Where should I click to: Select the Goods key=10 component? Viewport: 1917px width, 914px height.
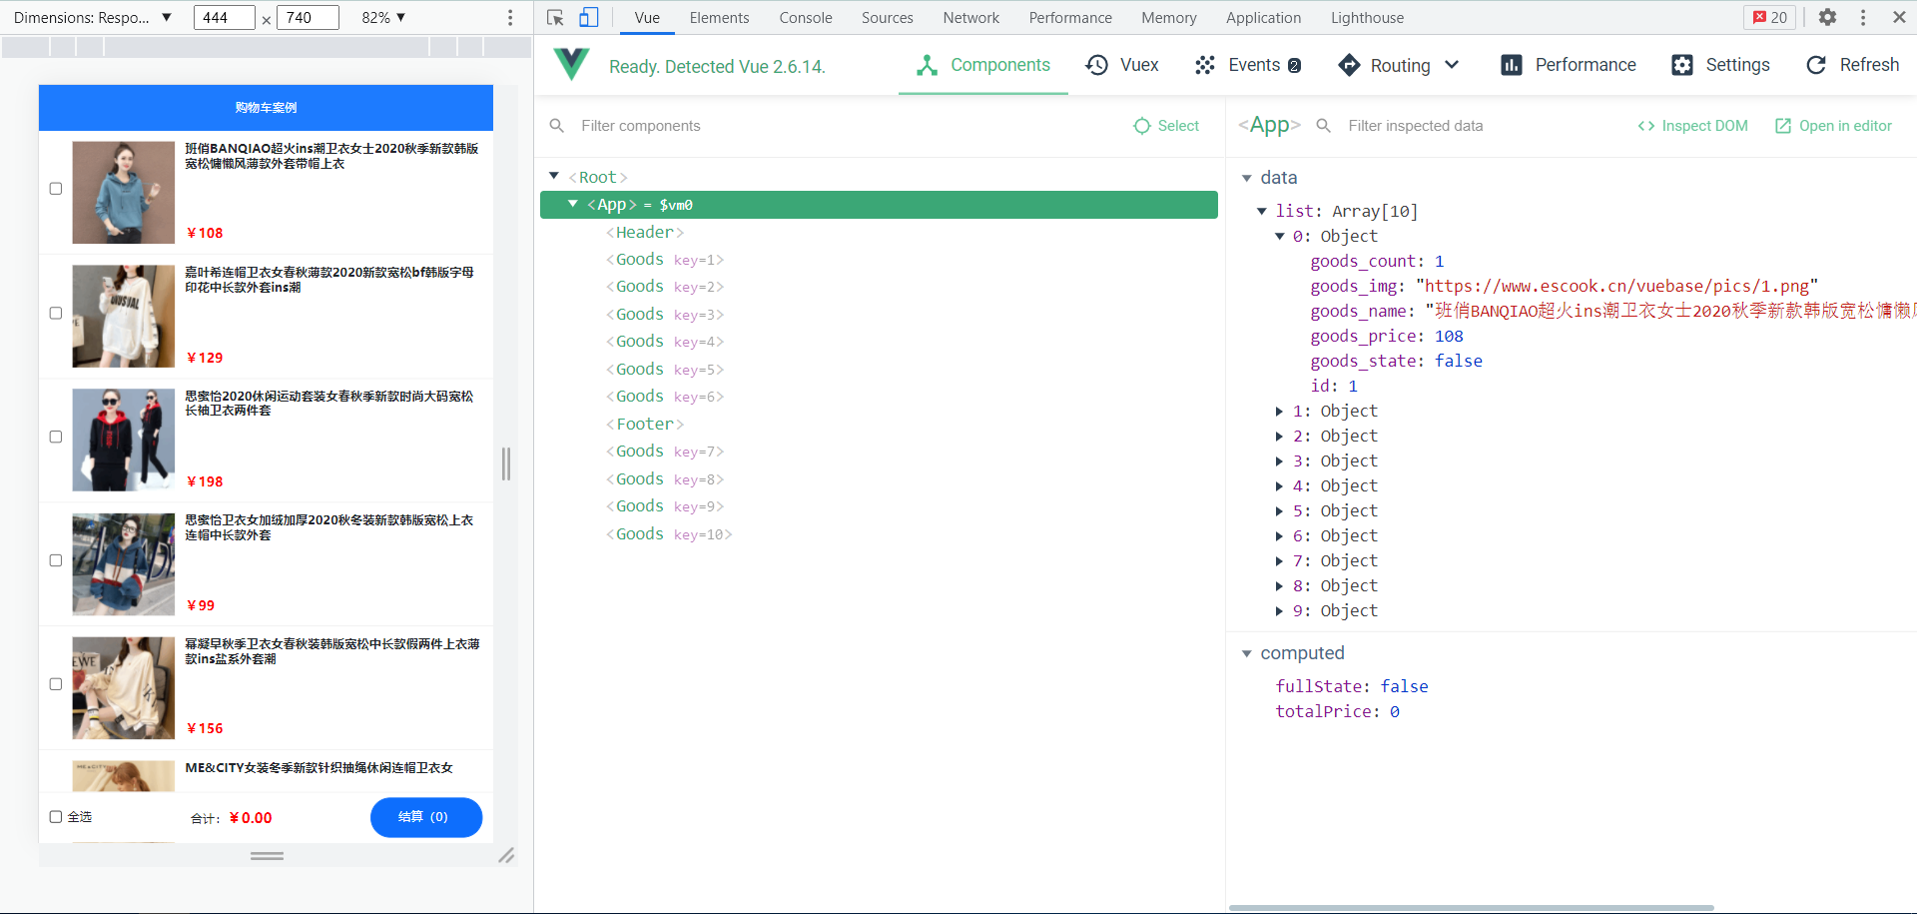669,534
